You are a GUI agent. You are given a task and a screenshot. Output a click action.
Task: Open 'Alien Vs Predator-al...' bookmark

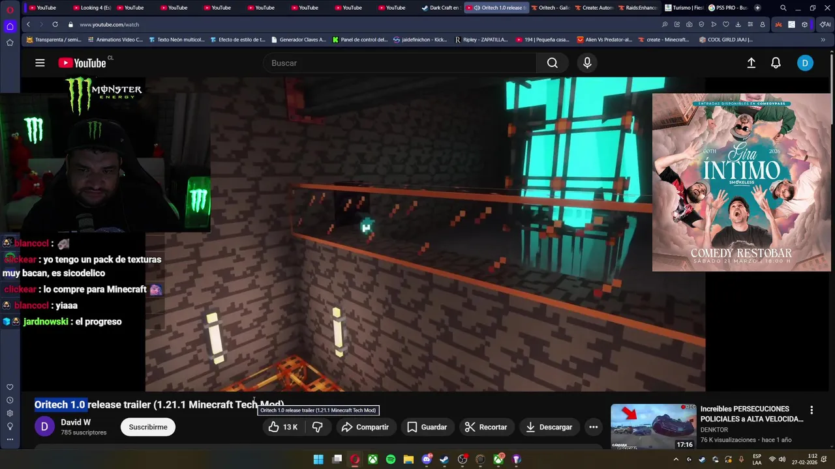[605, 40]
